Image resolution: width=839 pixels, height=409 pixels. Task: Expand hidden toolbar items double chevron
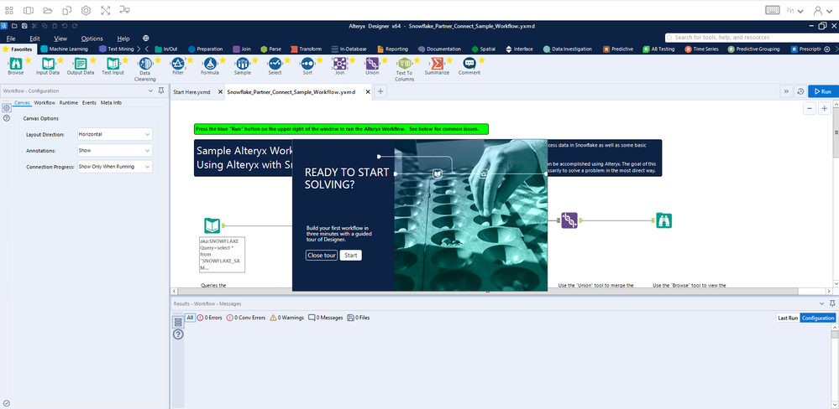click(x=786, y=91)
